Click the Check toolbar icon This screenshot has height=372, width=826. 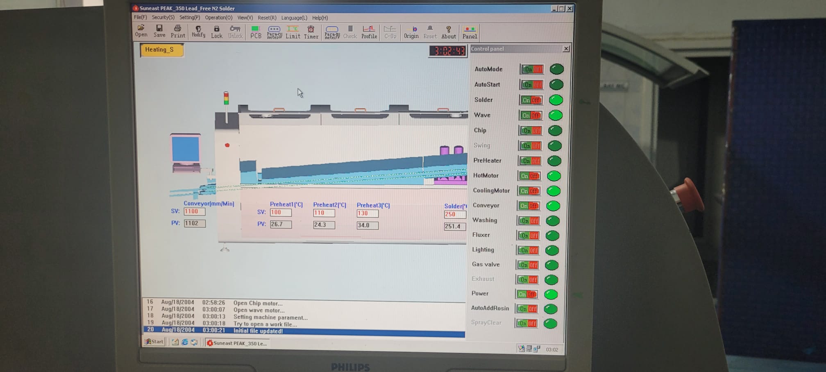(x=350, y=32)
